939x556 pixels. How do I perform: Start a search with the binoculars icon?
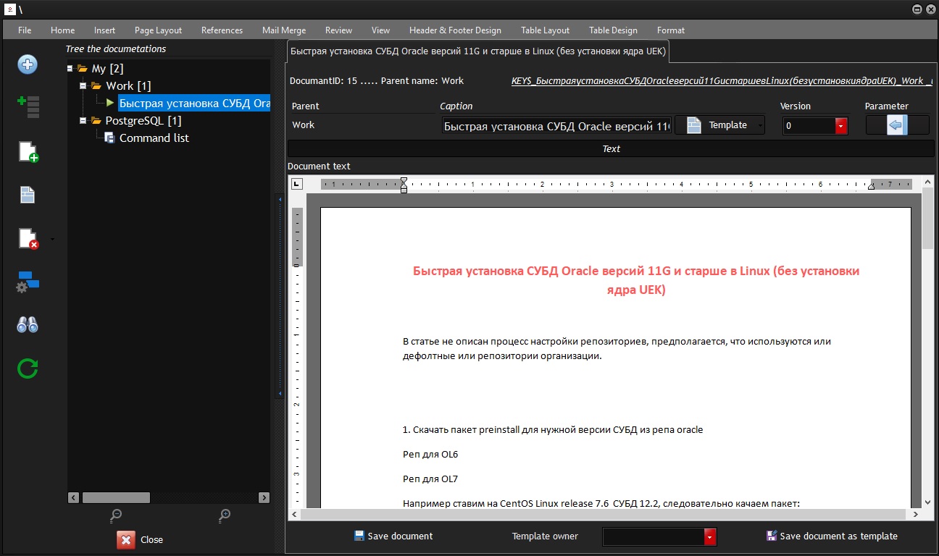click(x=27, y=324)
